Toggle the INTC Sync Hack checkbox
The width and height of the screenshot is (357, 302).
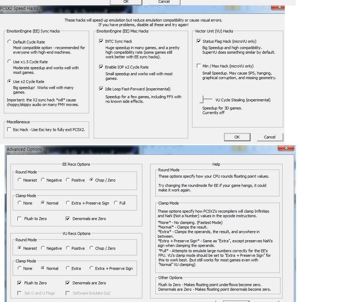point(101,41)
